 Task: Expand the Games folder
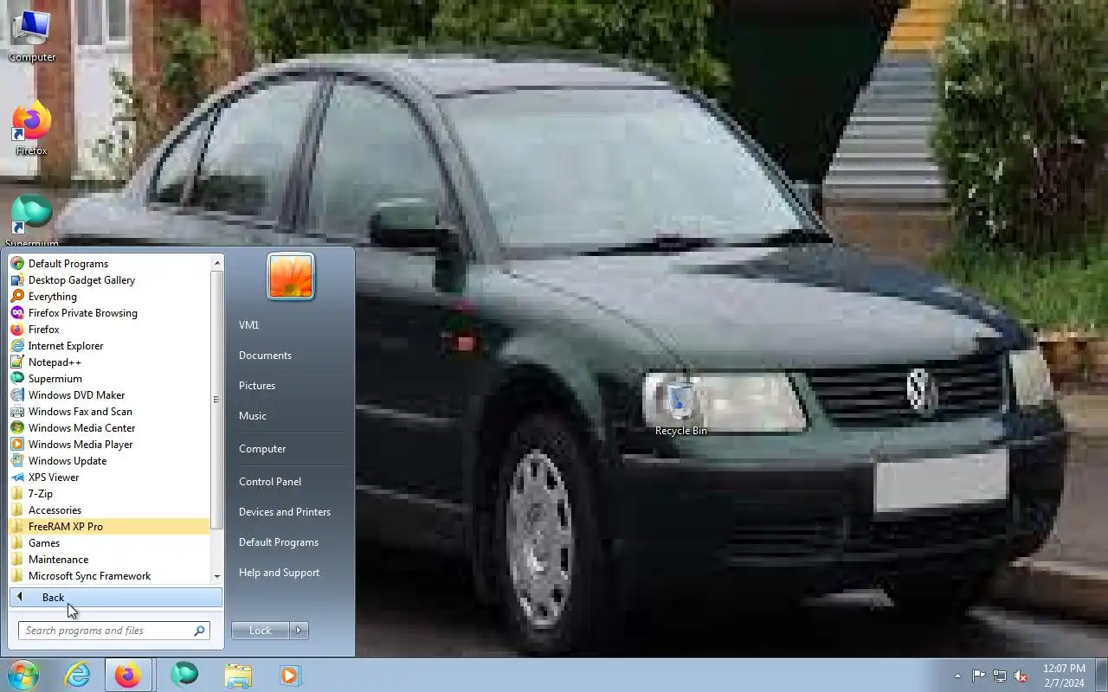(x=109, y=543)
